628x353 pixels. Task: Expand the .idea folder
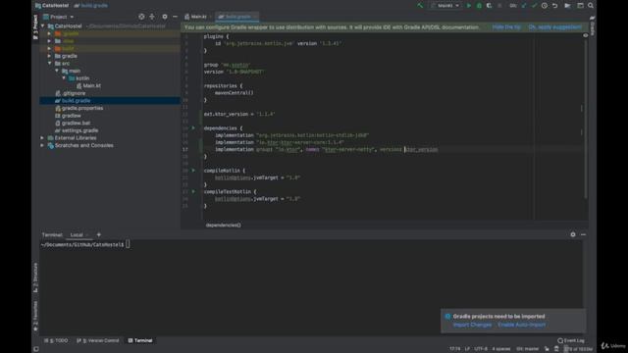[x=50, y=41]
